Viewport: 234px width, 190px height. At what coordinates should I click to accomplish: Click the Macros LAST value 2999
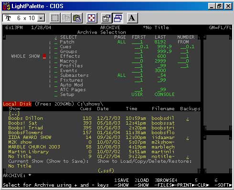[160, 61]
